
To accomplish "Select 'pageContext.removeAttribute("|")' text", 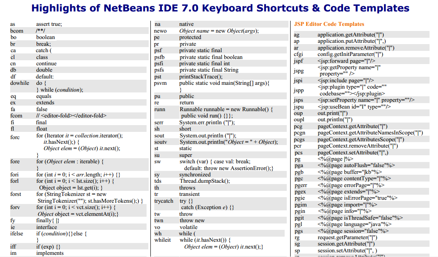I will tap(358, 146).
